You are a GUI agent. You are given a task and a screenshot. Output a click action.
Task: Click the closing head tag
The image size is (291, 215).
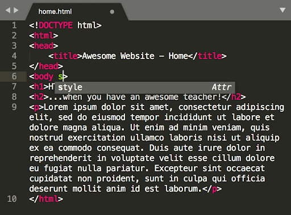pos(46,66)
